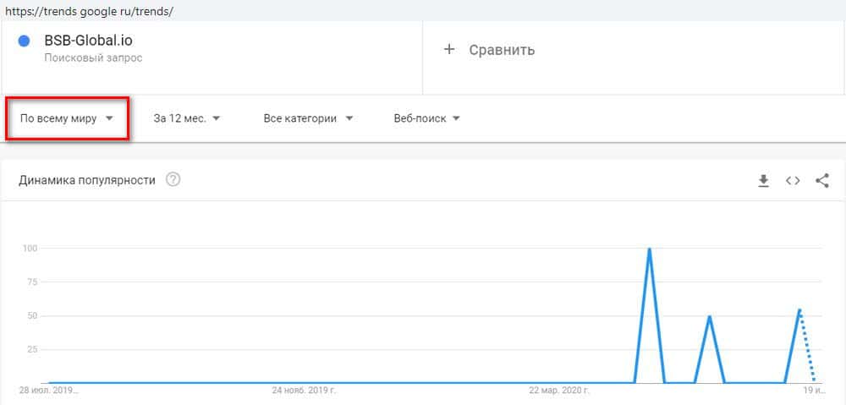Click the Сравнить compare text
846x405 pixels.
point(502,49)
